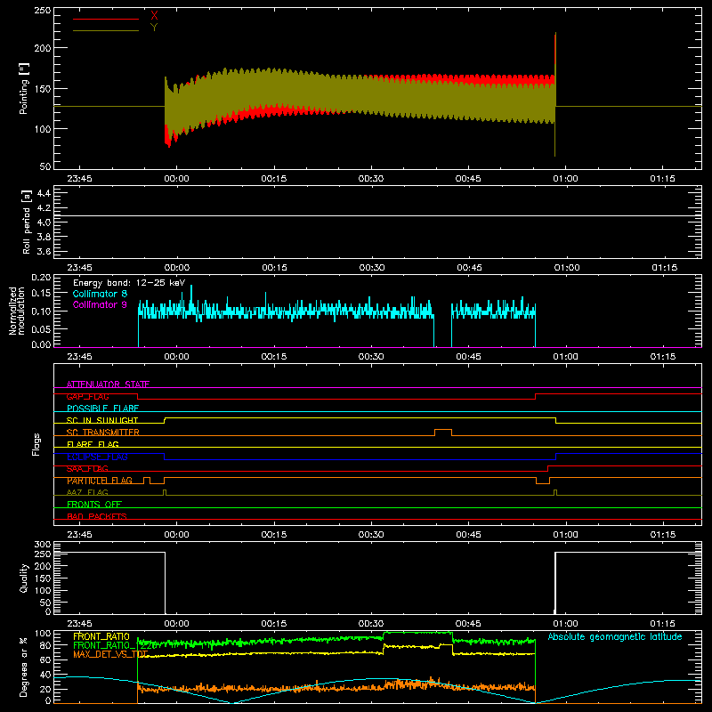Image resolution: width=712 pixels, height=712 pixels.
Task: Click the 23:45 tick under Pointing plot
Action: coord(79,179)
